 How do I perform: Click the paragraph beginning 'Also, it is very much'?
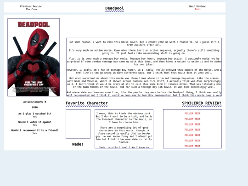tap(144, 62)
